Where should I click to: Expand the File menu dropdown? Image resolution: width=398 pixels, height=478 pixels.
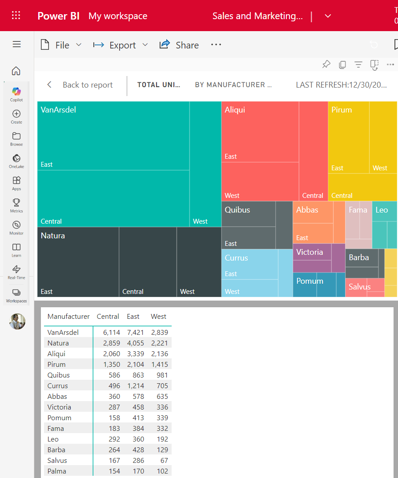[79, 45]
